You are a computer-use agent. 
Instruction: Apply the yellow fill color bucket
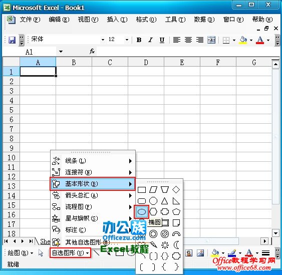pos(243,40)
